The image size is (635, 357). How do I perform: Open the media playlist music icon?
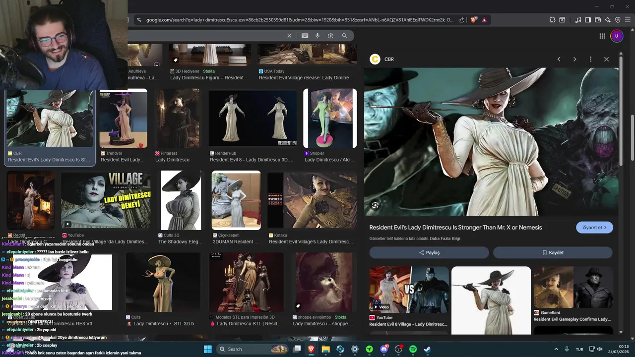578,20
